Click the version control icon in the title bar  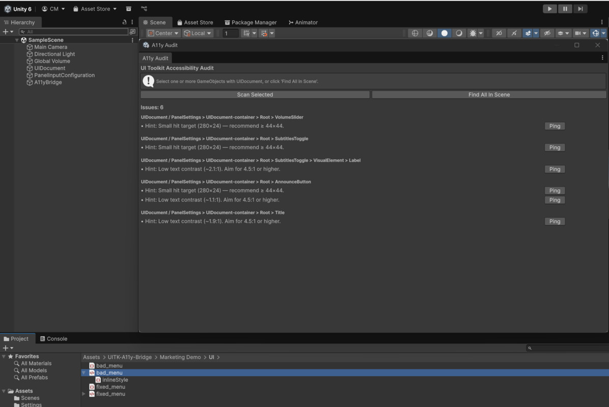144,9
